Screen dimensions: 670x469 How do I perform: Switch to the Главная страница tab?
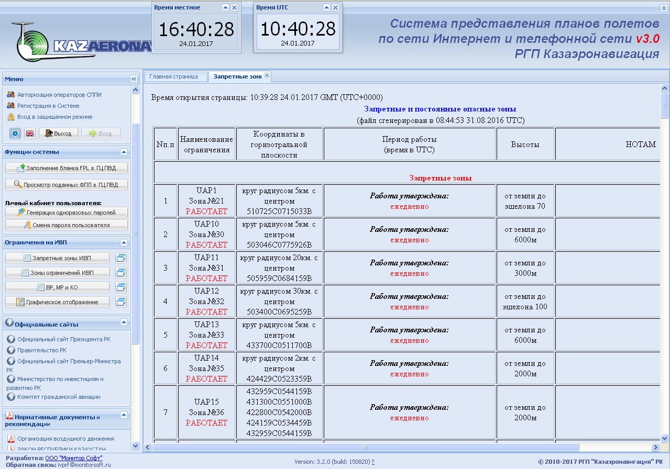pyautogui.click(x=173, y=76)
